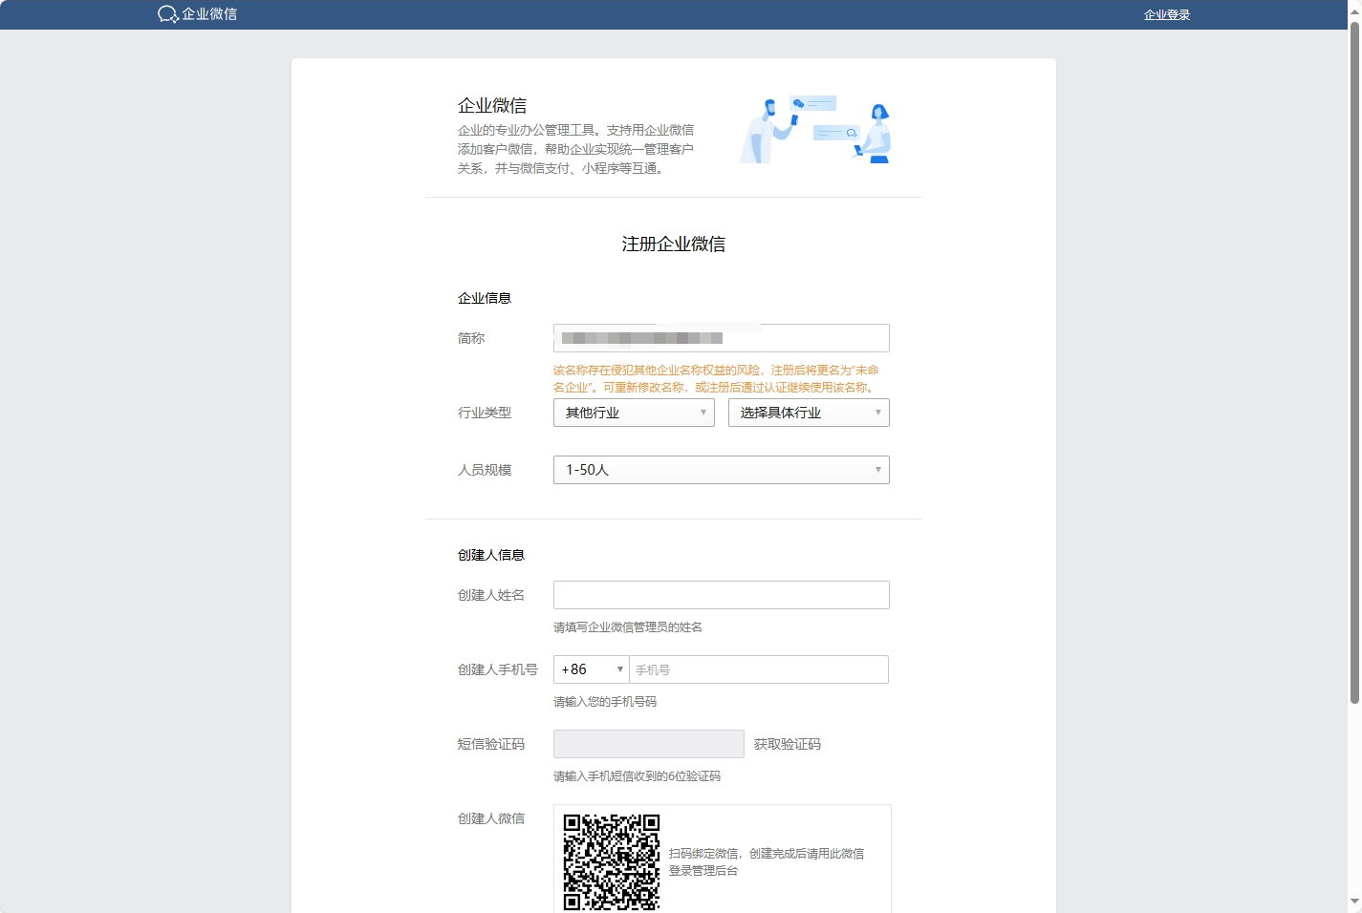This screenshot has height=913, width=1362.
Task: Click the 企业信息 section heading
Action: (485, 298)
